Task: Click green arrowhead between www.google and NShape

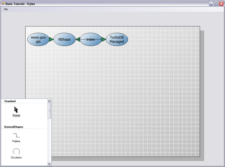Action: point(51,40)
